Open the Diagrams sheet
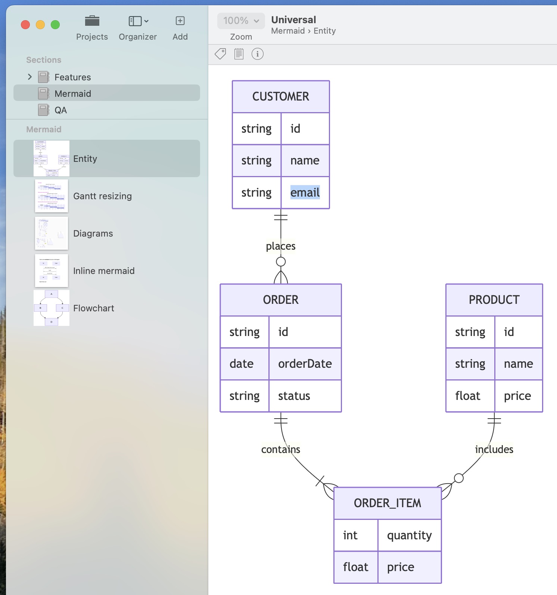The height and width of the screenshot is (595, 557). (x=93, y=234)
